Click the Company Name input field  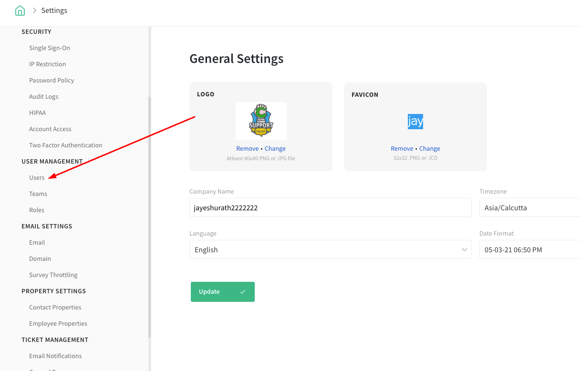click(331, 207)
